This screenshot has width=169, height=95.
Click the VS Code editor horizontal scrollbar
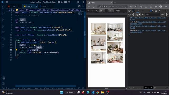45,86
